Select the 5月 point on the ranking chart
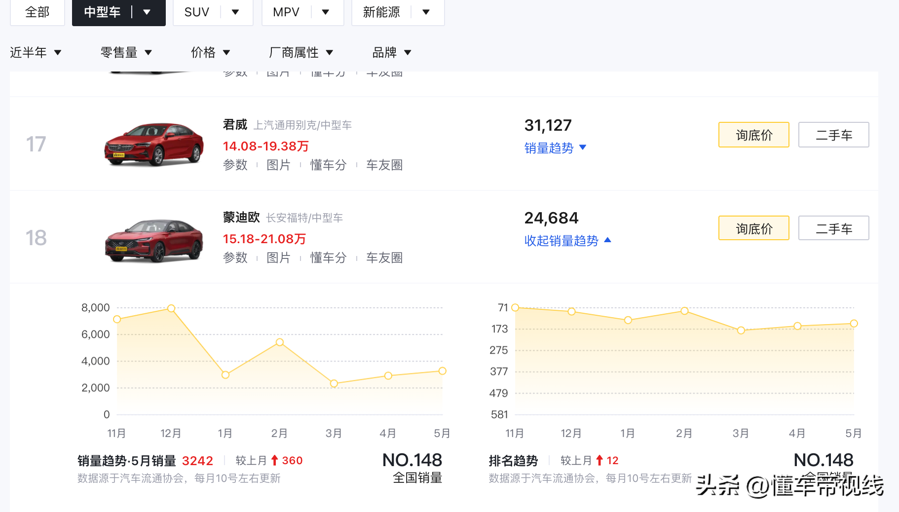Screen dimensions: 899x512 (854, 324)
